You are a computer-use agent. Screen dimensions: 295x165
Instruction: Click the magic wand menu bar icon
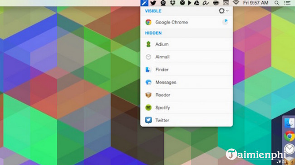pyautogui.click(x=144, y=3)
